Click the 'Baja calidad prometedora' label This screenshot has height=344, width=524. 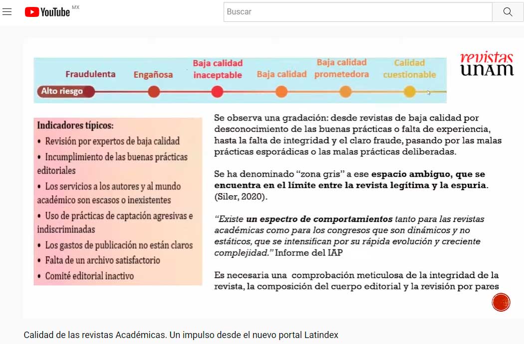(341, 68)
